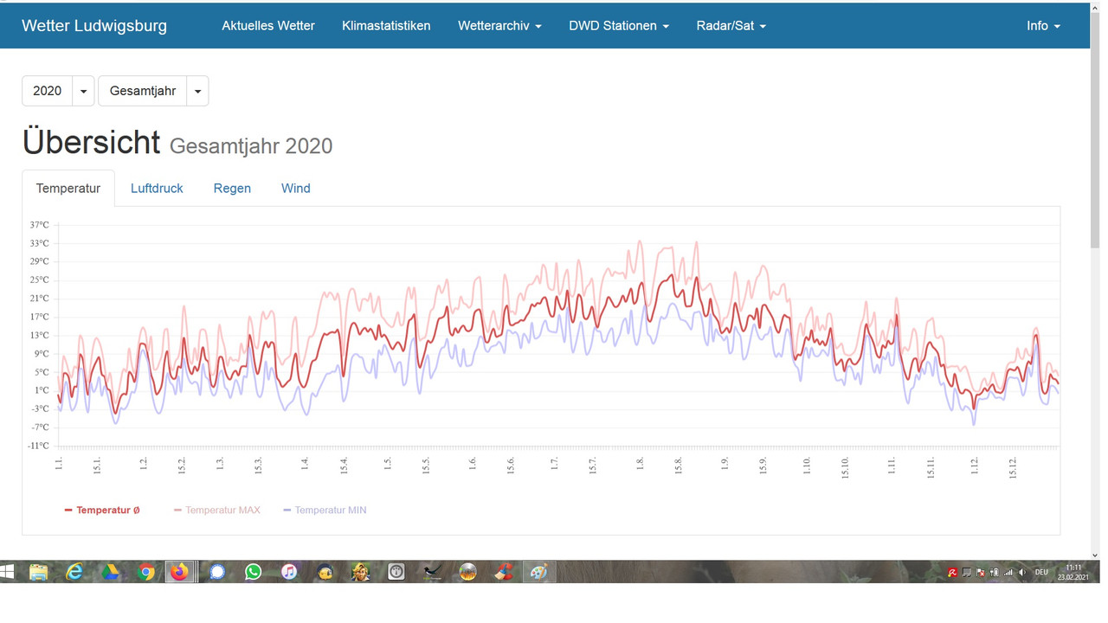Image resolution: width=1108 pixels, height=623 pixels.
Task: Click the 1°C y-axis label
Action: click(x=42, y=390)
